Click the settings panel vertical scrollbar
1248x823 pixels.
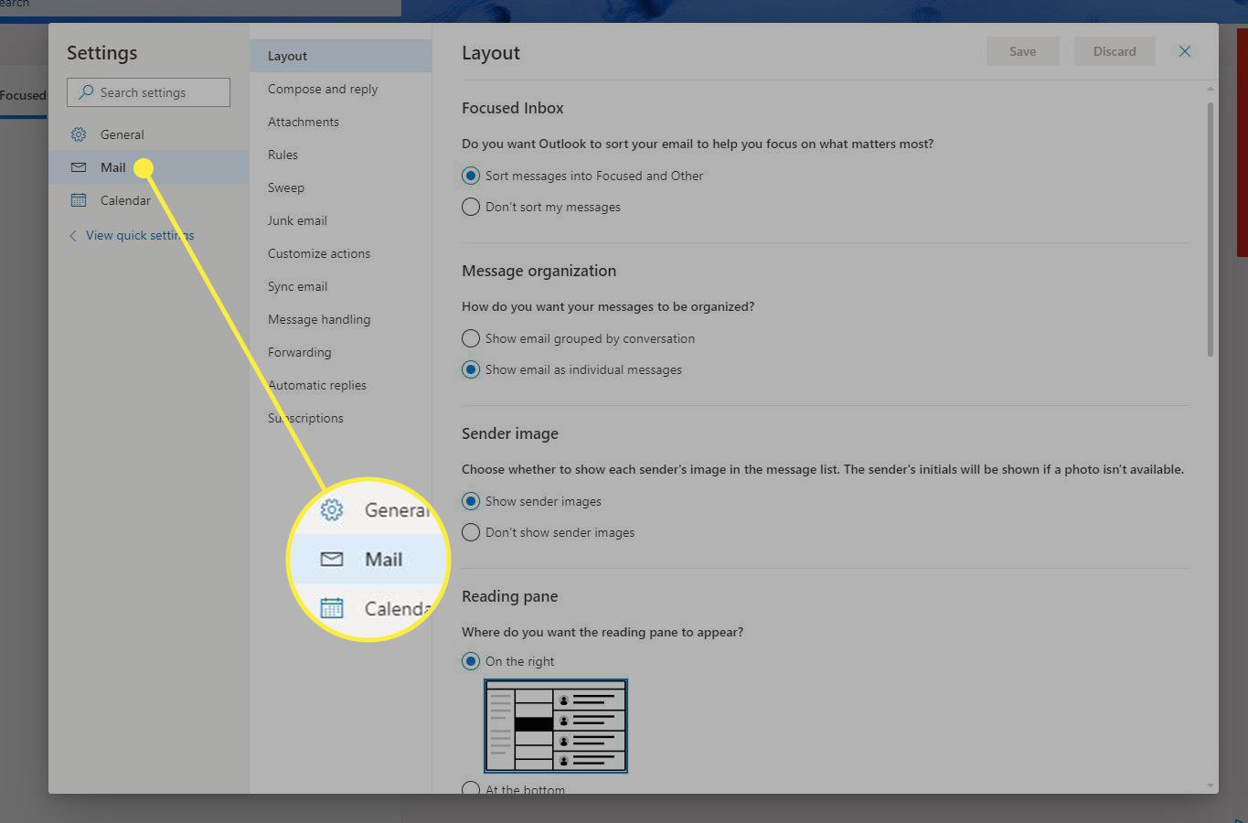click(x=1211, y=229)
